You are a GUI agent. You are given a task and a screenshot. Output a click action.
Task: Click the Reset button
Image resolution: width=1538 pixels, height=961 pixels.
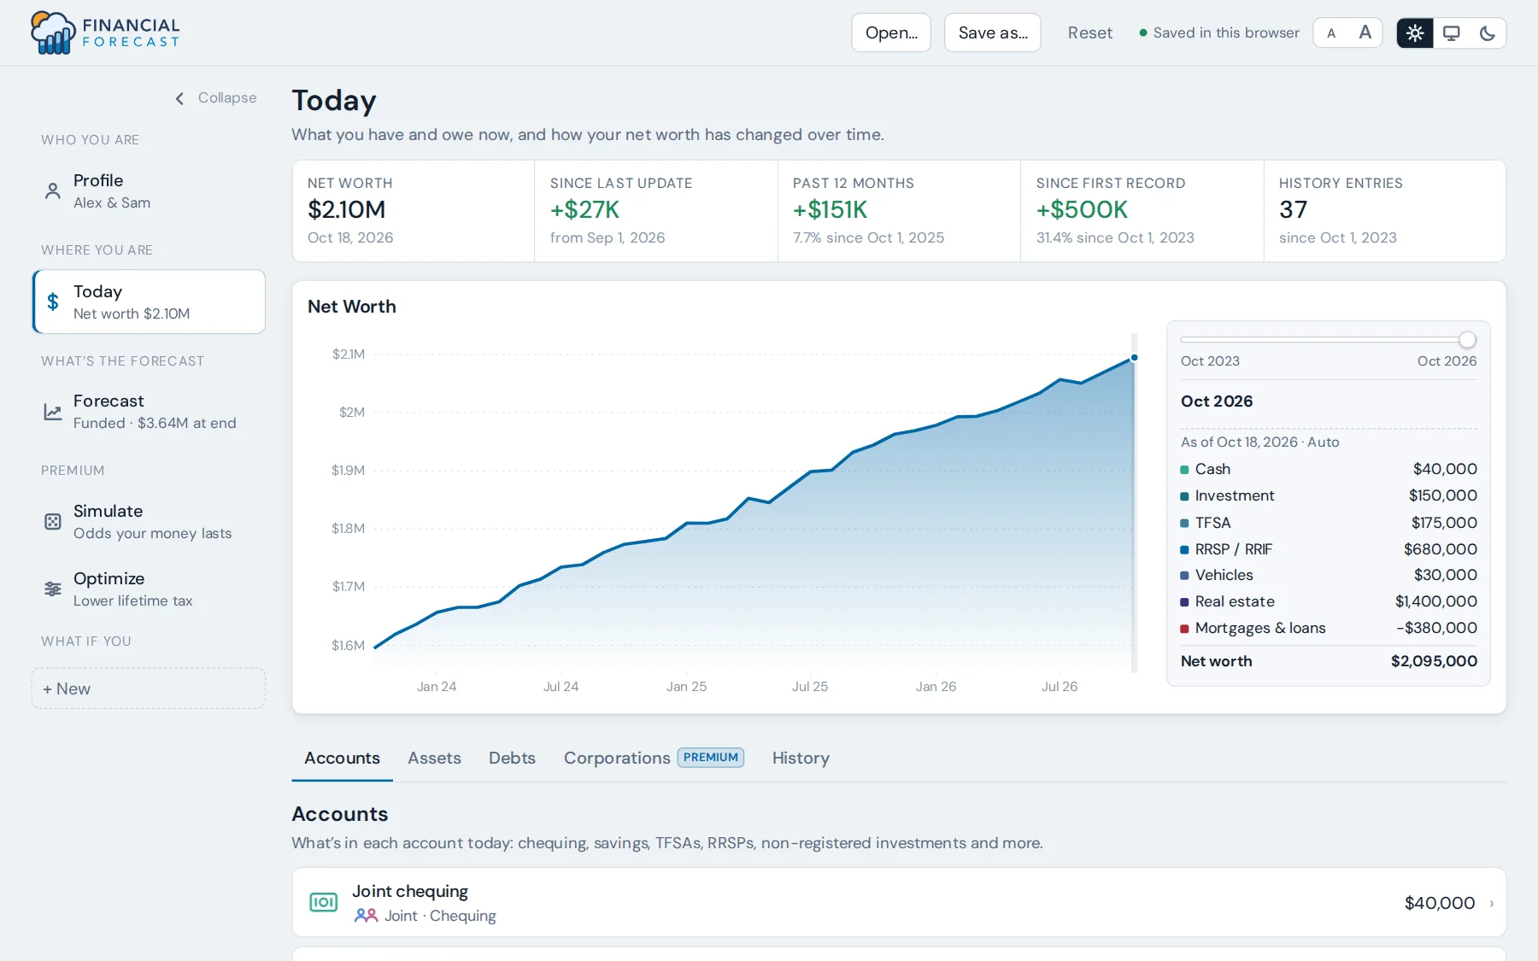coord(1090,32)
